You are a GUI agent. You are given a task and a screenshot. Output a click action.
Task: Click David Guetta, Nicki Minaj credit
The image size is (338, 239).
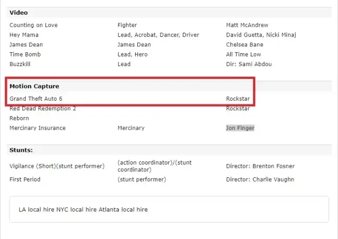[261, 35]
